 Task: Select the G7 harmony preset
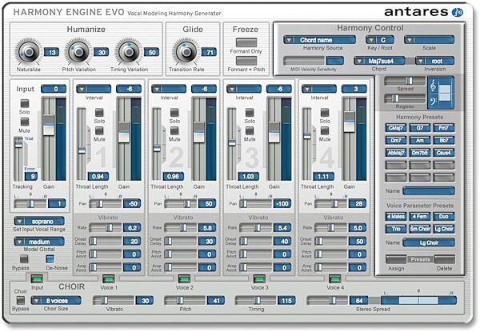point(420,128)
